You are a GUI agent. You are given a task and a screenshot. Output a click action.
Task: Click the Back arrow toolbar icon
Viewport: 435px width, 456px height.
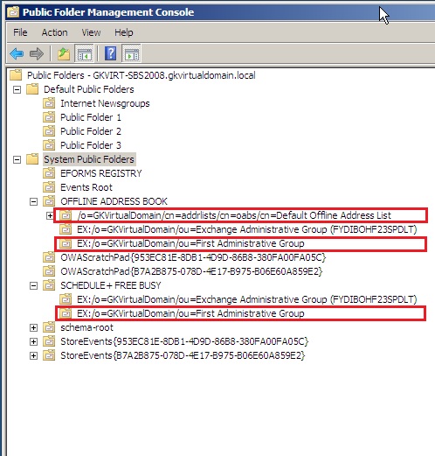[17, 54]
